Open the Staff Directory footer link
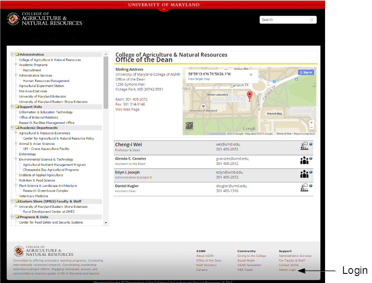Image resolution: width=372 pixels, height=283 pixels. (207, 265)
